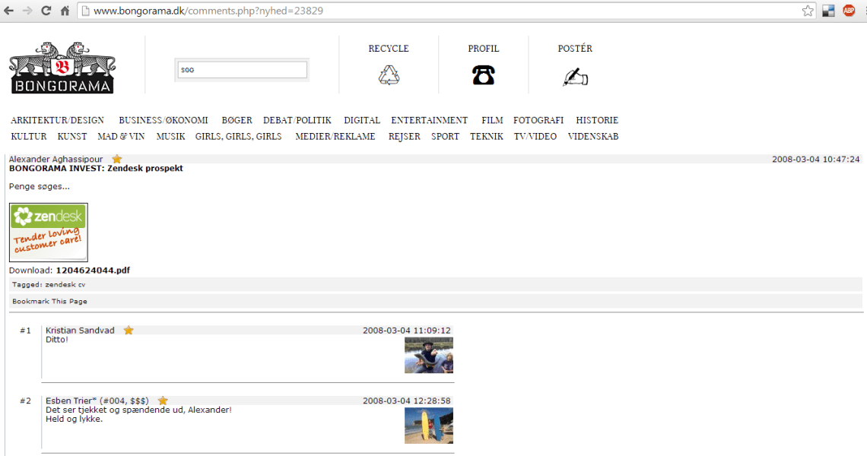This screenshot has width=867, height=456.
Task: Click Kristian Sandvad's profile photo
Action: click(428, 354)
